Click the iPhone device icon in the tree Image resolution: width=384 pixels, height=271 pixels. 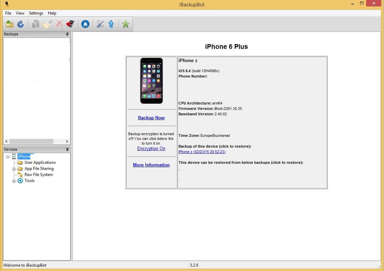(14, 156)
